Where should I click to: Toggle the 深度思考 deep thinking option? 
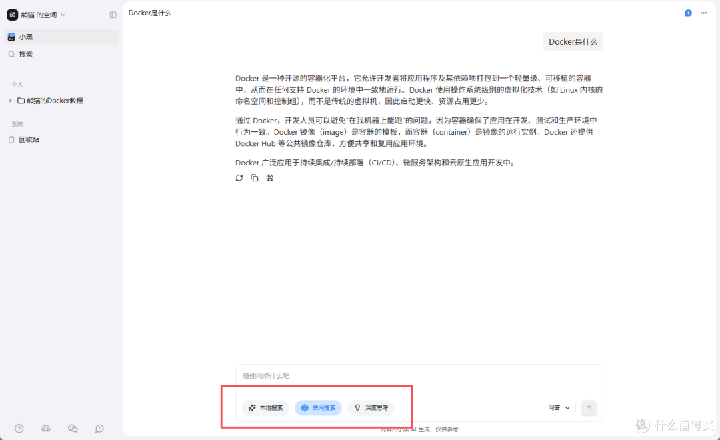point(371,407)
